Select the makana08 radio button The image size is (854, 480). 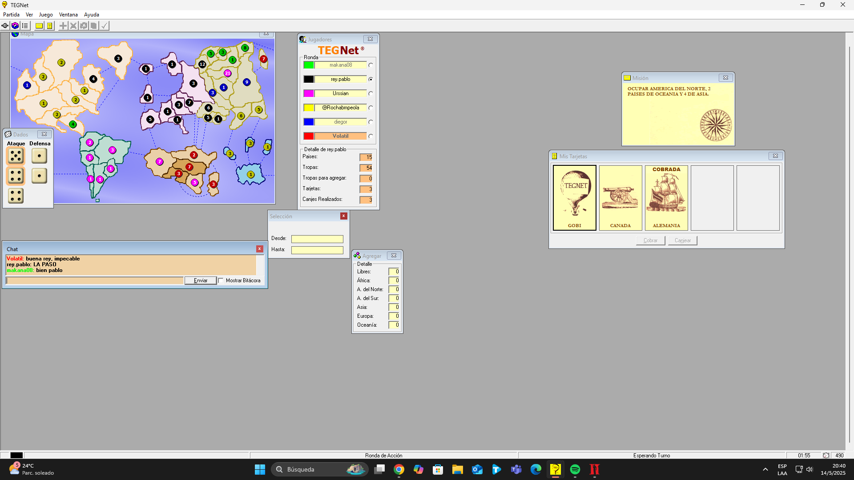tap(371, 65)
